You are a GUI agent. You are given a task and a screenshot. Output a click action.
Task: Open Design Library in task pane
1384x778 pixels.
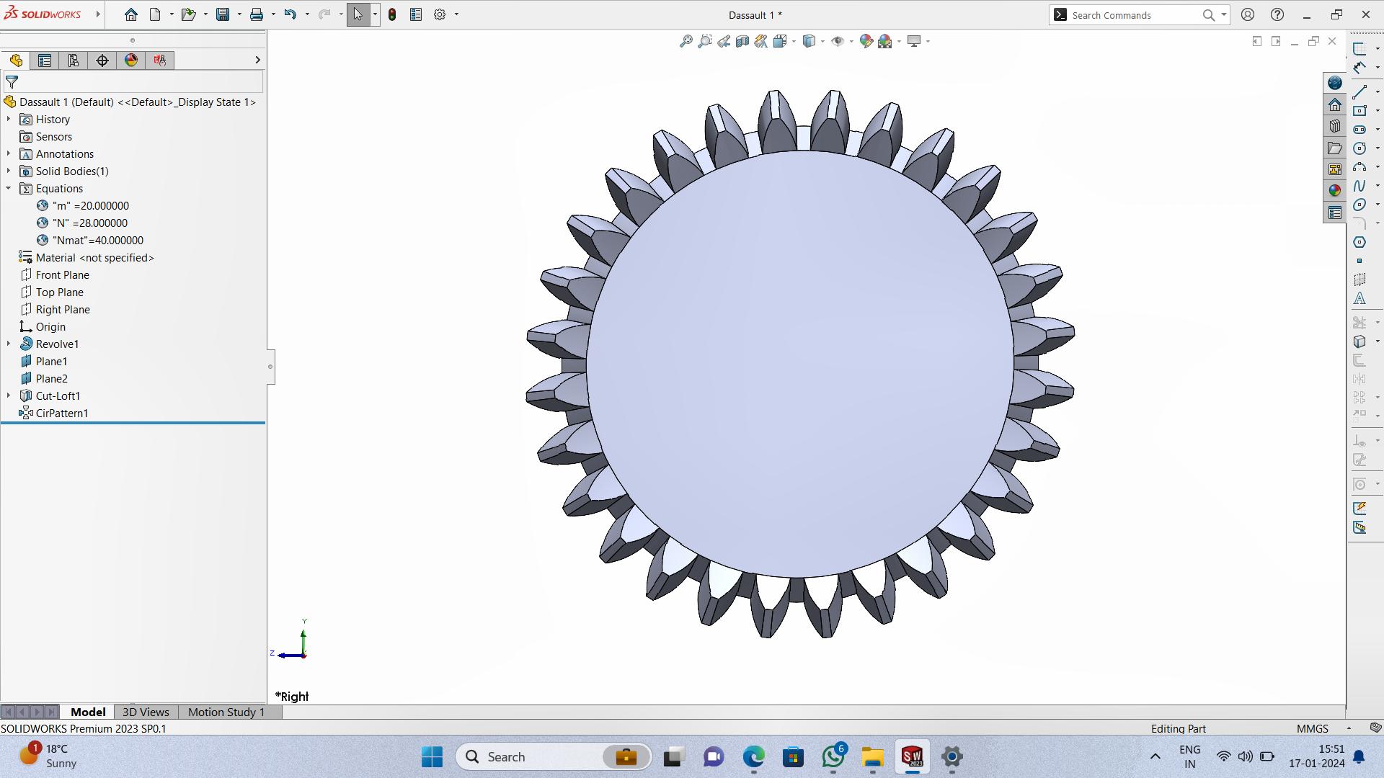point(1334,126)
